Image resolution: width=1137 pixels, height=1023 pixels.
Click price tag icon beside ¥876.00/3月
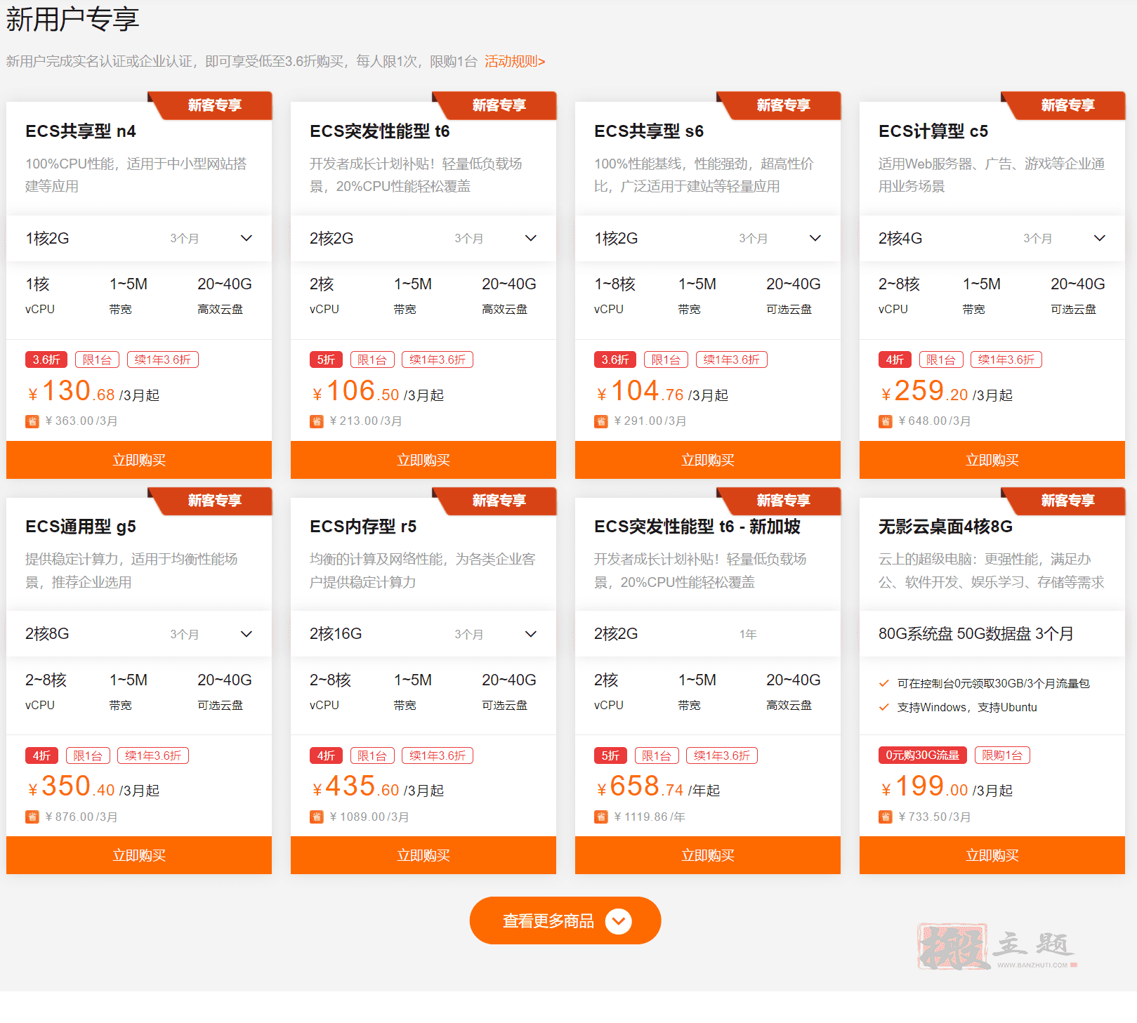(32, 817)
